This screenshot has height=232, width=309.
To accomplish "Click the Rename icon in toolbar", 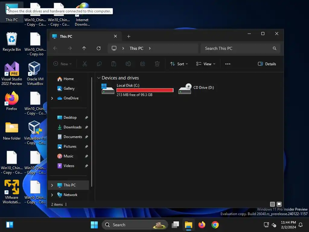I will point(128,64).
